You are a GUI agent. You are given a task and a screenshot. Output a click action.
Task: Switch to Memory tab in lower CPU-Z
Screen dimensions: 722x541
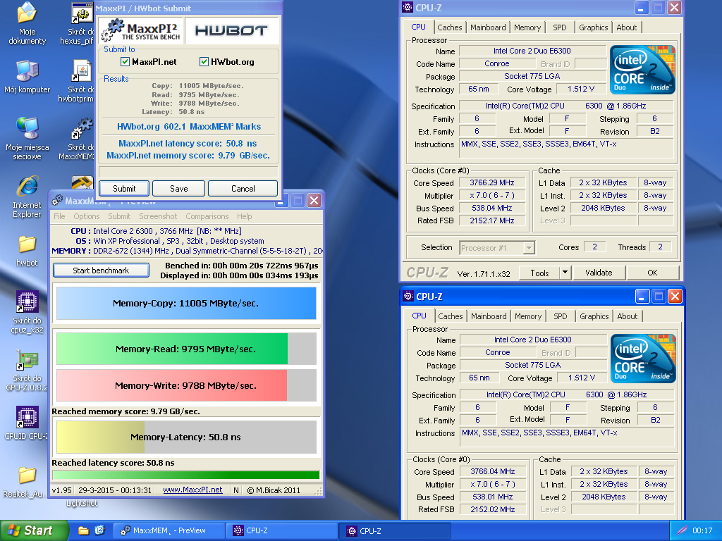click(x=528, y=316)
